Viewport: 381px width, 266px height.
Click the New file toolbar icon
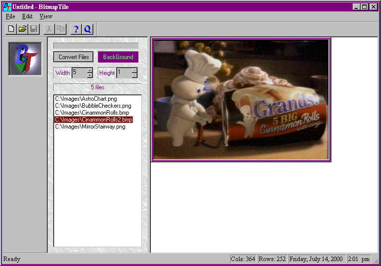coord(11,29)
